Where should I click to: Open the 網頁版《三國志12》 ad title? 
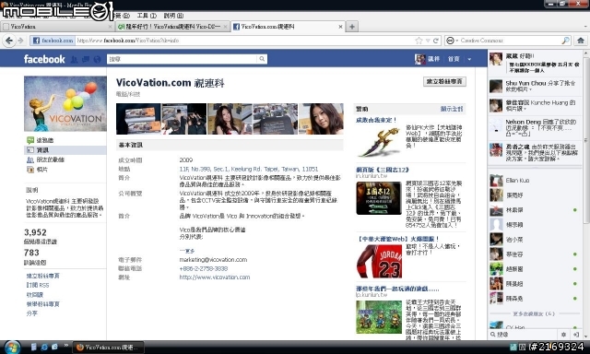383,170
